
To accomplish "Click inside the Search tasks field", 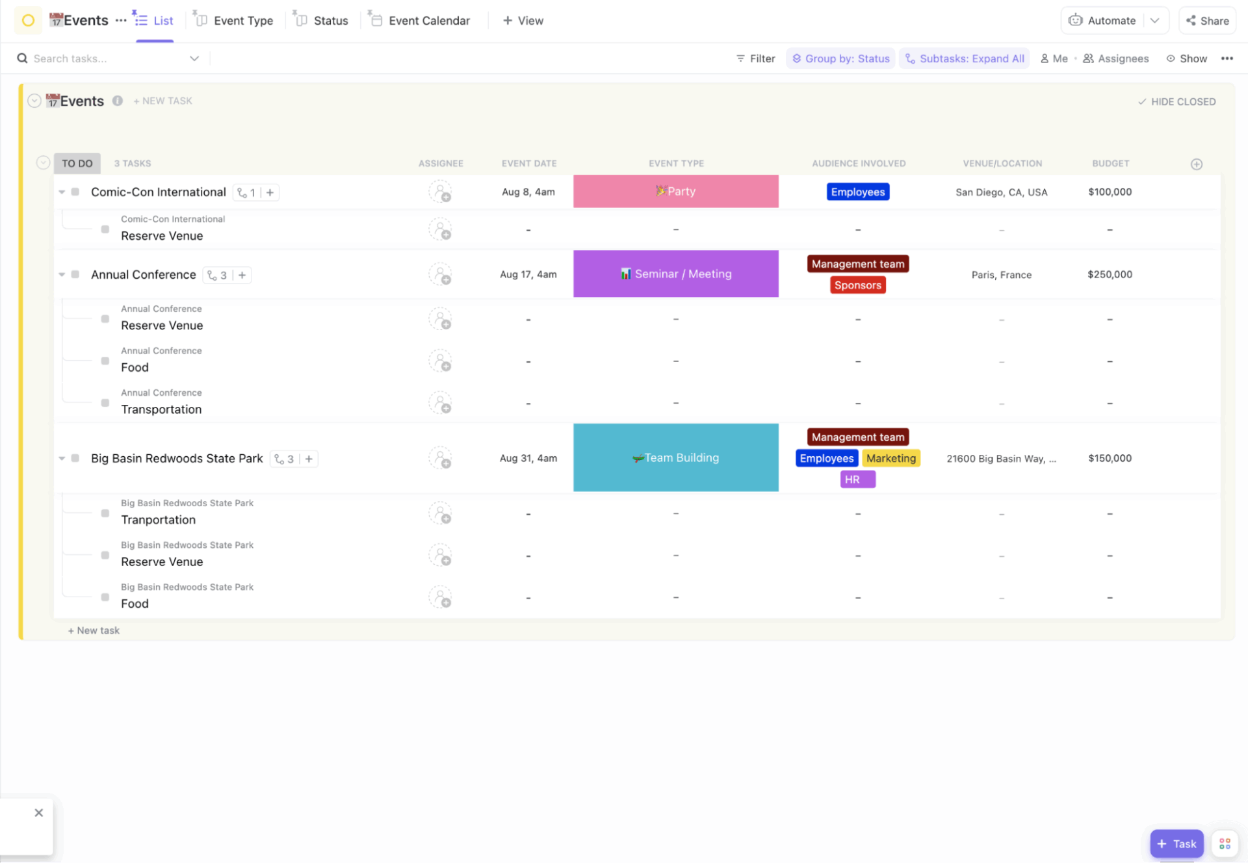I will (x=97, y=58).
